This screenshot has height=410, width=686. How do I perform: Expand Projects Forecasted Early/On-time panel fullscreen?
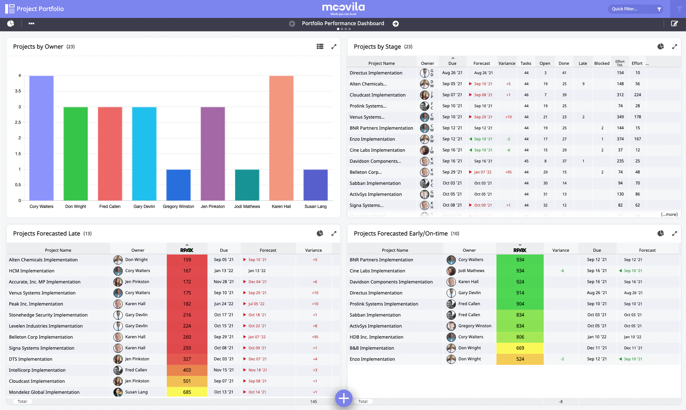[675, 233]
